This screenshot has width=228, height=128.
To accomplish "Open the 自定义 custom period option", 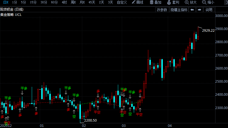I will (122, 2).
